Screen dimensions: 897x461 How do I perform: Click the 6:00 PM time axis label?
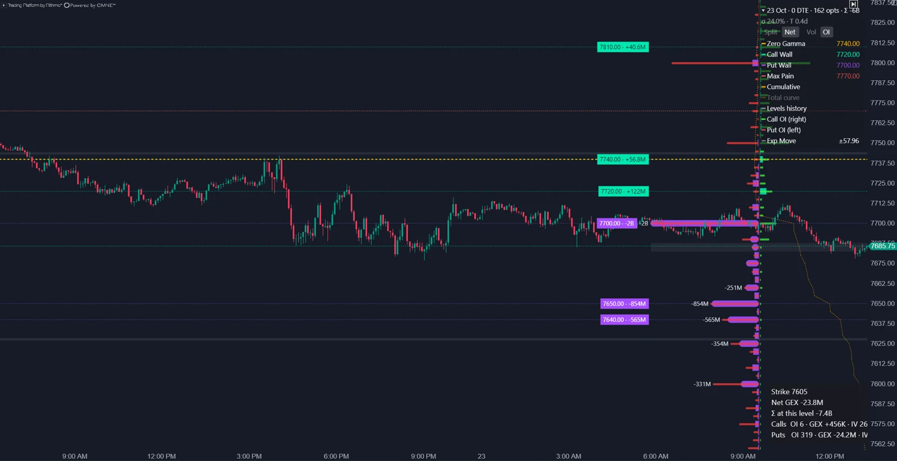[336, 457]
